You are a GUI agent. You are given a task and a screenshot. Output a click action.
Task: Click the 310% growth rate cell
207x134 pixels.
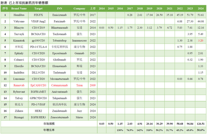pos(150,130)
